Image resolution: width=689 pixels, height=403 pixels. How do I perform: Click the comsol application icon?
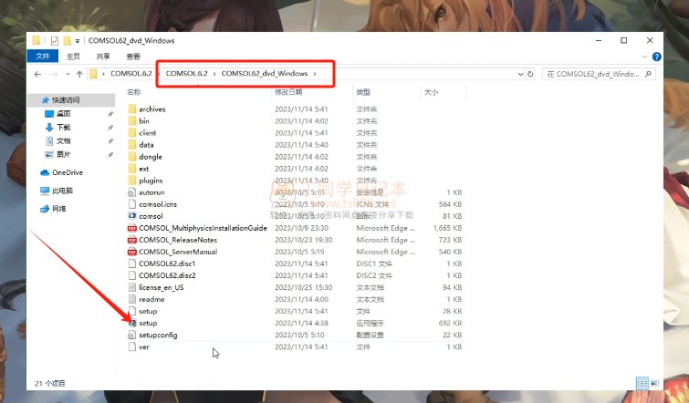132,216
